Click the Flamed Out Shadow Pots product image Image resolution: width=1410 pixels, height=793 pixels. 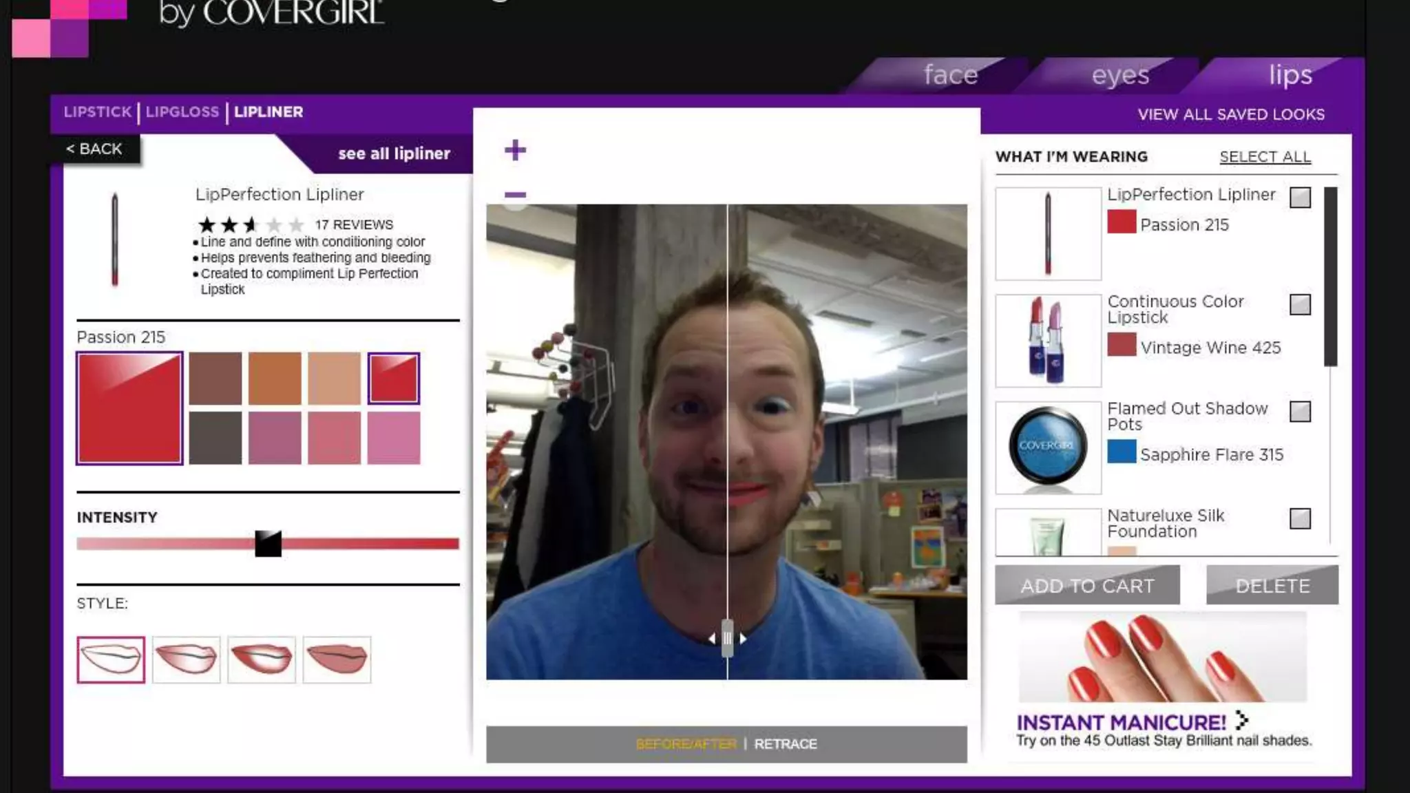coord(1048,447)
